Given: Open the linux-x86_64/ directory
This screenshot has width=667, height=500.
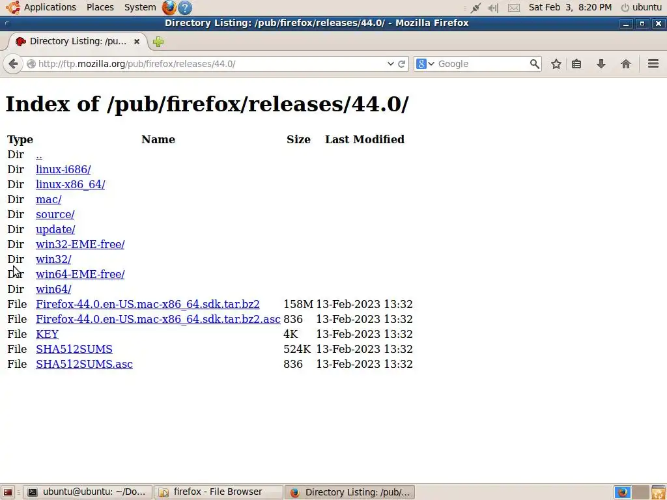Looking at the screenshot, I should coord(70,184).
